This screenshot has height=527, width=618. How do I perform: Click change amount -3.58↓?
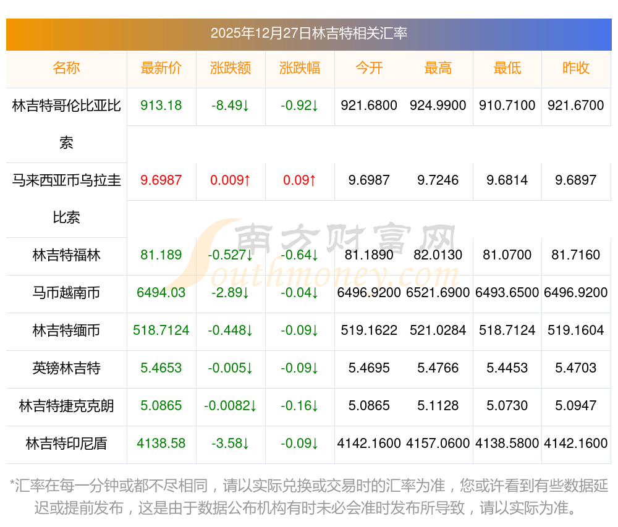[230, 444]
